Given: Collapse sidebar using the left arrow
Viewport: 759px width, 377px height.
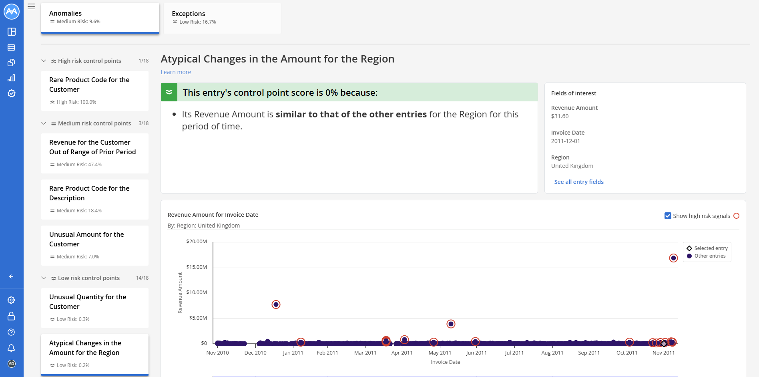Looking at the screenshot, I should [x=11, y=276].
